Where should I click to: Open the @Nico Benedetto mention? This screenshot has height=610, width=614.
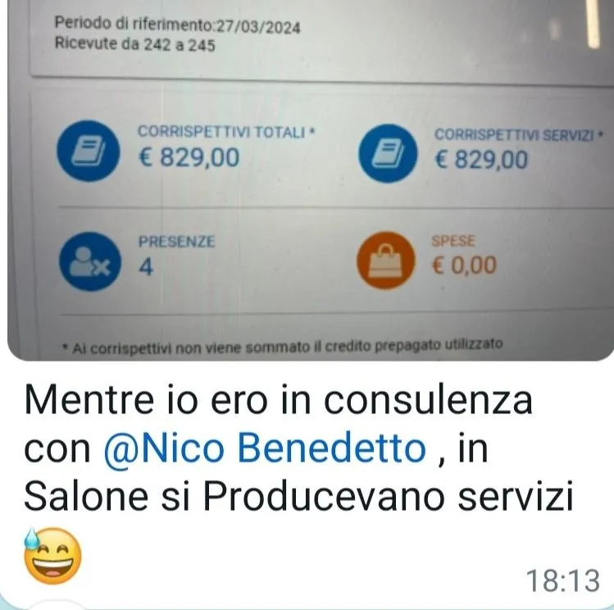click(265, 448)
